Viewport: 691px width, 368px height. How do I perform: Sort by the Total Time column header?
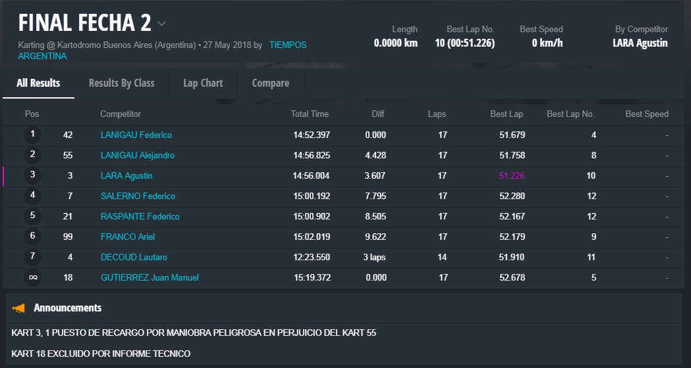coord(309,114)
